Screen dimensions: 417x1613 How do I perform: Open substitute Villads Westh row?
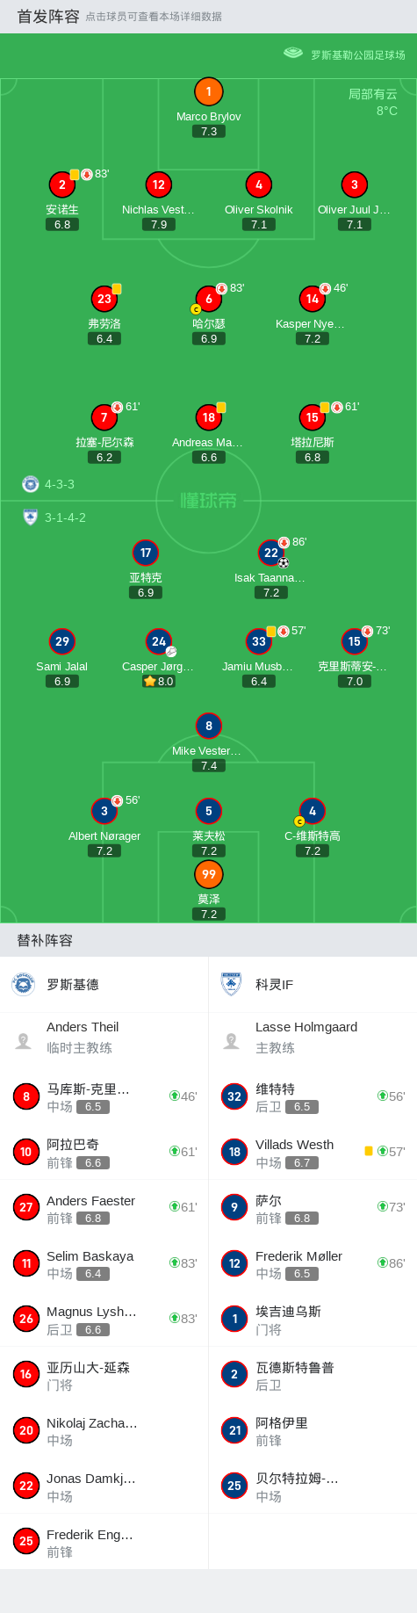point(313,1152)
